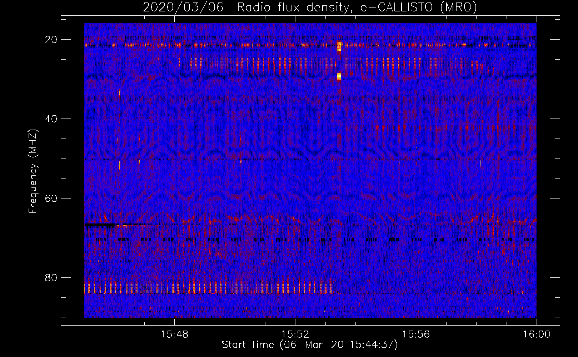Click the "20" frequency tick label
This screenshot has width=578, height=357.
click(x=51, y=40)
